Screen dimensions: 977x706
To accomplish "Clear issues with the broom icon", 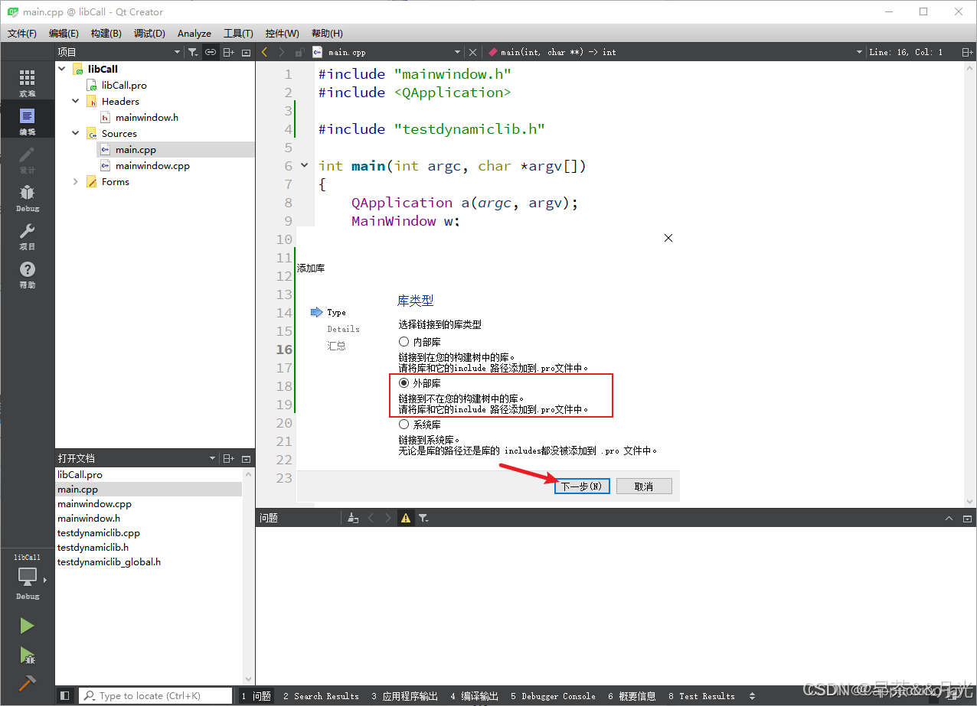I will (353, 518).
